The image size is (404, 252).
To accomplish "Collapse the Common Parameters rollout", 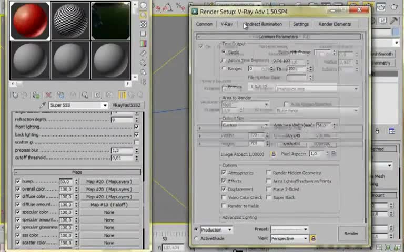I will pyautogui.click(x=278, y=37).
